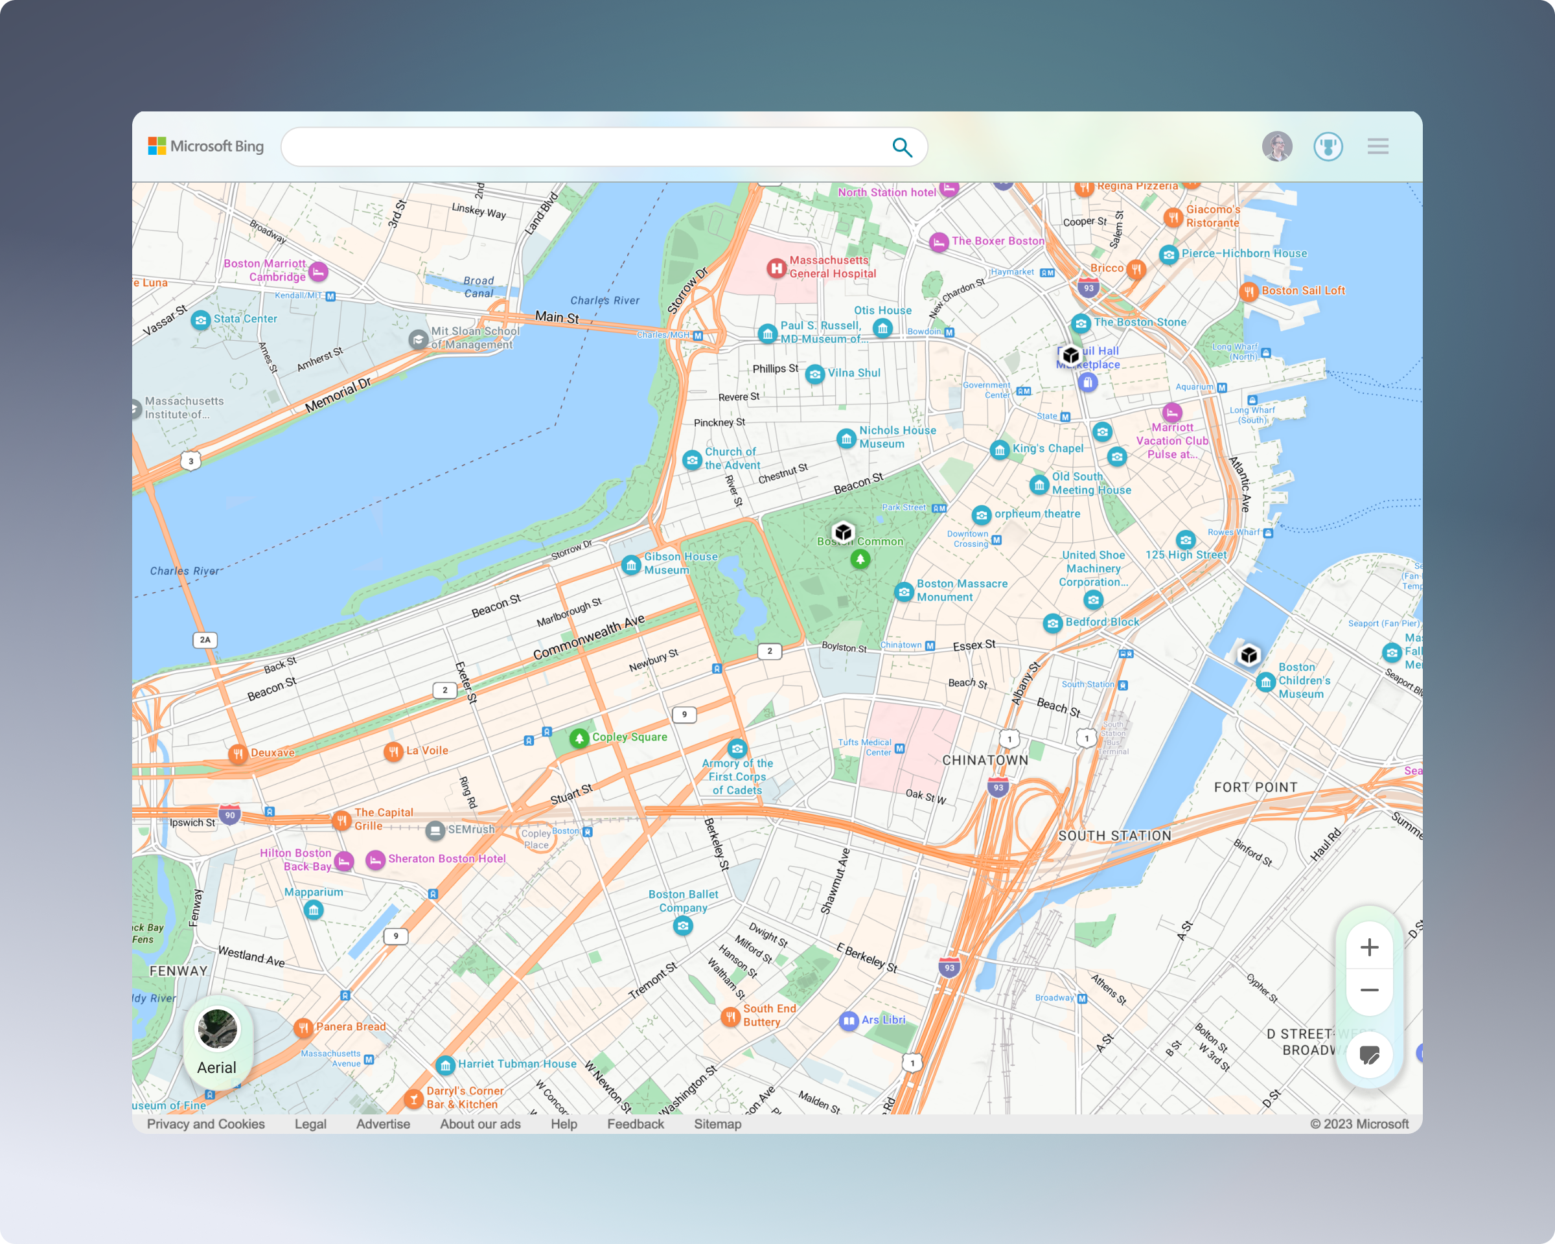The image size is (1555, 1244).
Task: Click 3D cube marker near Children's Museum
Action: tap(1249, 655)
